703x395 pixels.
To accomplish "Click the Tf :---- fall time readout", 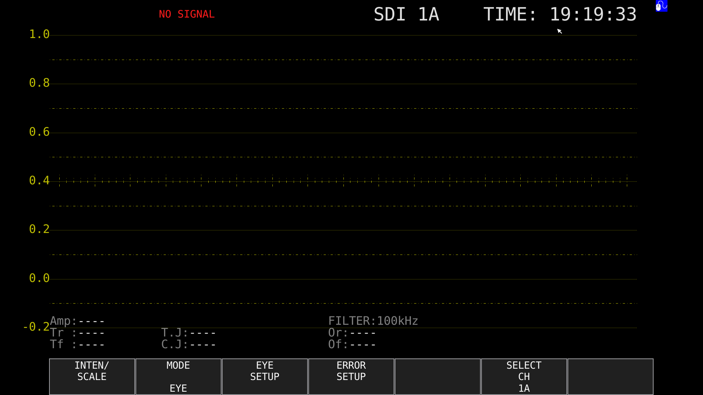I will [x=77, y=344].
